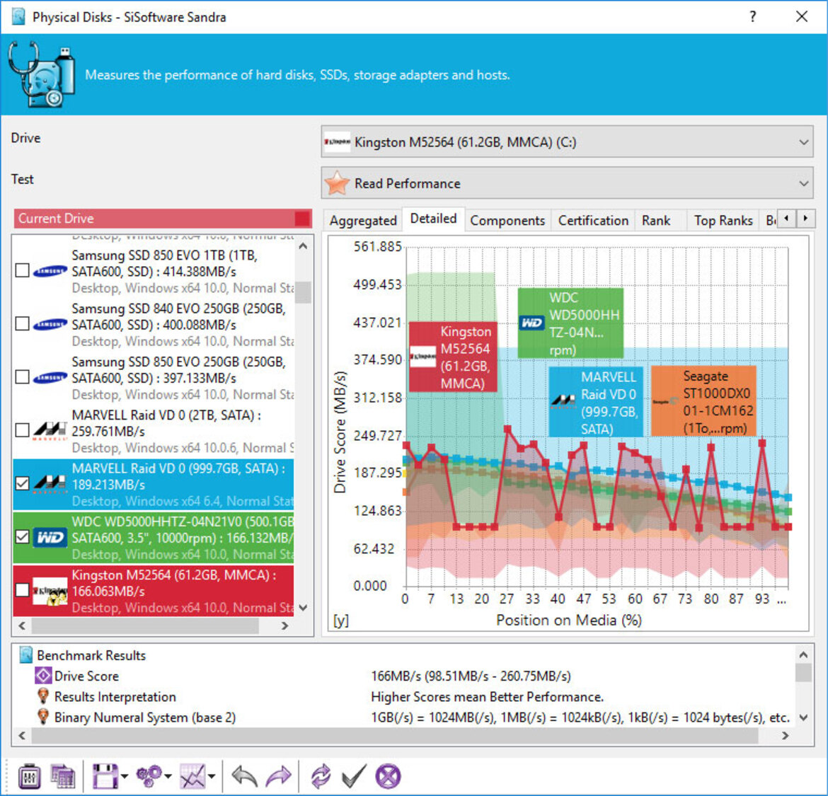
Task: Expand the gears icon's dropdown arrow
Action: tap(168, 776)
